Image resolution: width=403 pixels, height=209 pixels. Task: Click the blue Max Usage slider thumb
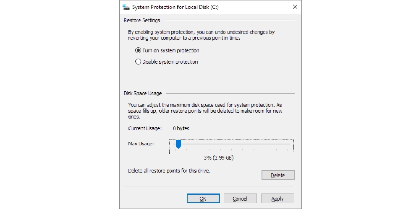(x=178, y=144)
